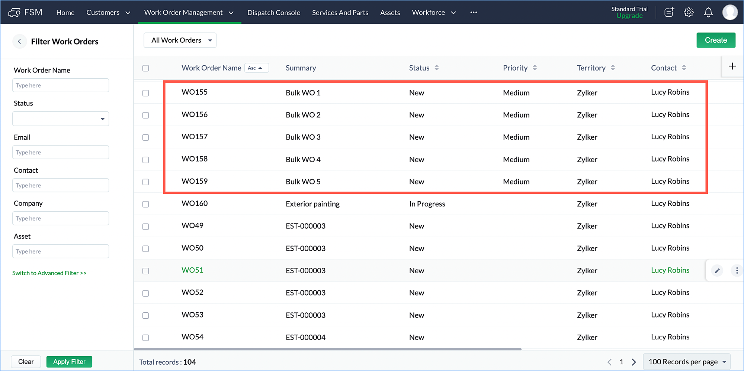744x371 pixels.
Task: Click the user profile avatar
Action: click(x=730, y=12)
